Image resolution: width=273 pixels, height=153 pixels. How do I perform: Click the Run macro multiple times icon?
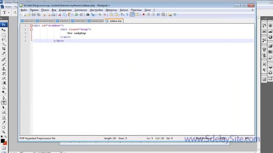[x=158, y=15]
